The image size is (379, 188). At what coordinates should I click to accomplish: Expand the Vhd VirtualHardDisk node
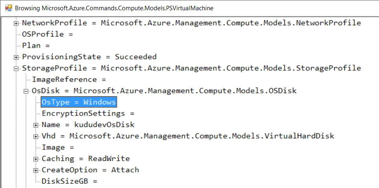click(36, 137)
